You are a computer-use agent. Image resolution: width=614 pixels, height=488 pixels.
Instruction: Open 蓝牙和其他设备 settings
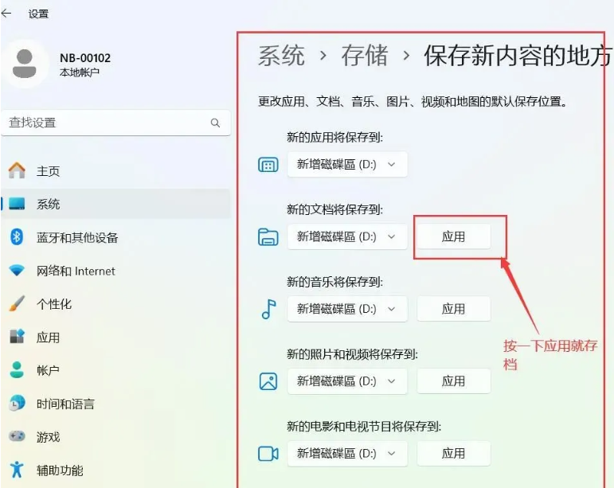[116, 237]
